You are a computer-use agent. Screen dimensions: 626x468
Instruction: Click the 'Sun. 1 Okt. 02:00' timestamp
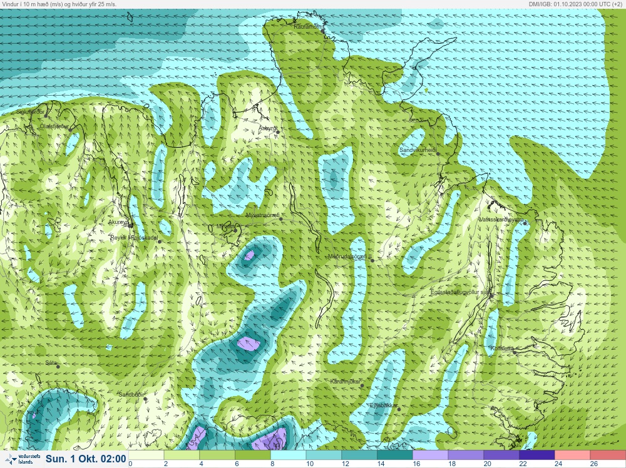[86, 459]
